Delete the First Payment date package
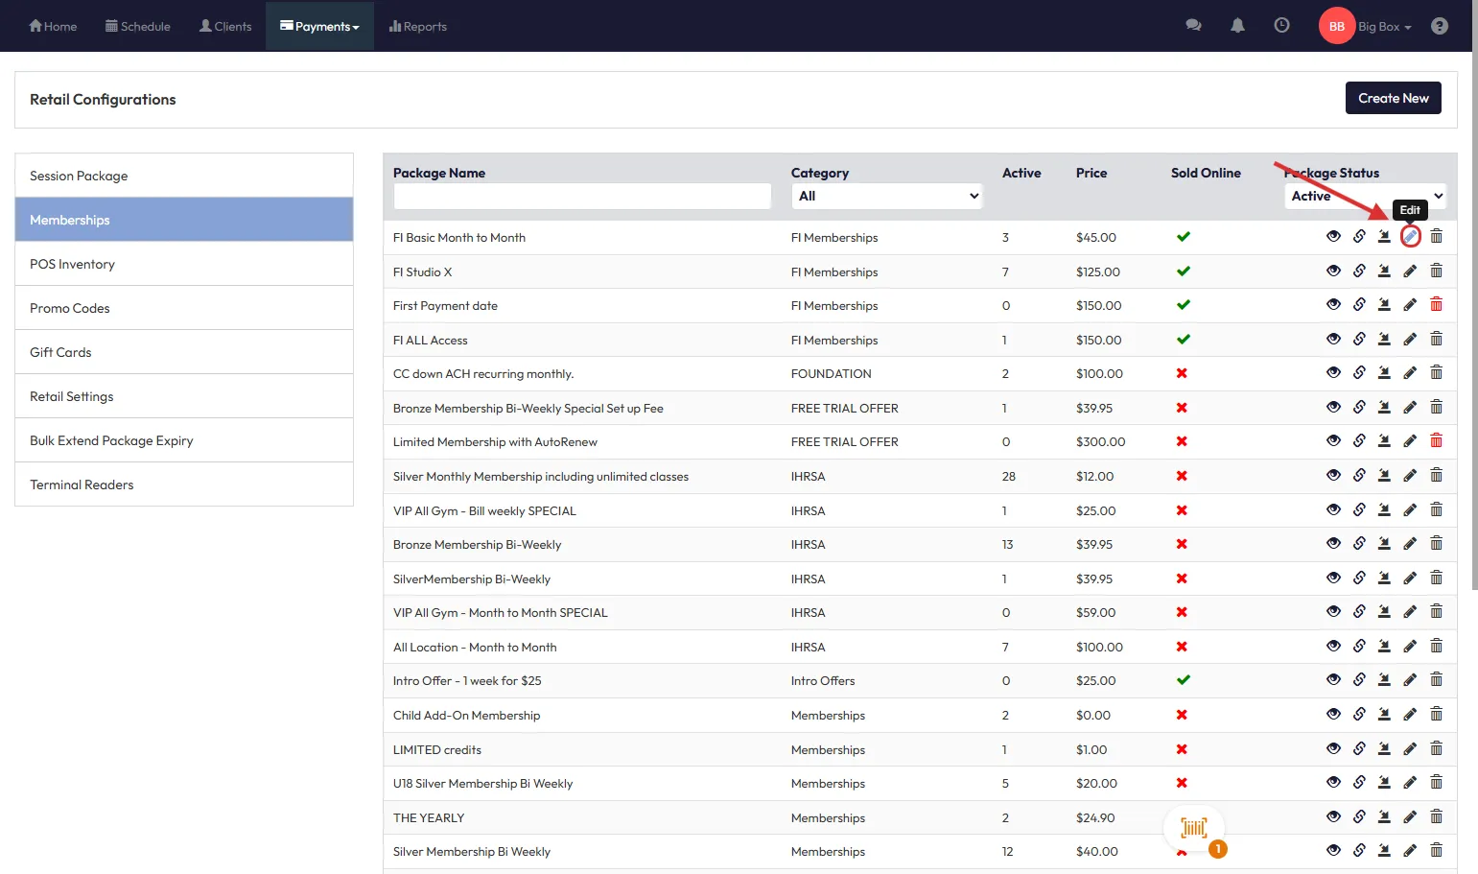Image resolution: width=1478 pixels, height=874 pixels. coord(1436,305)
